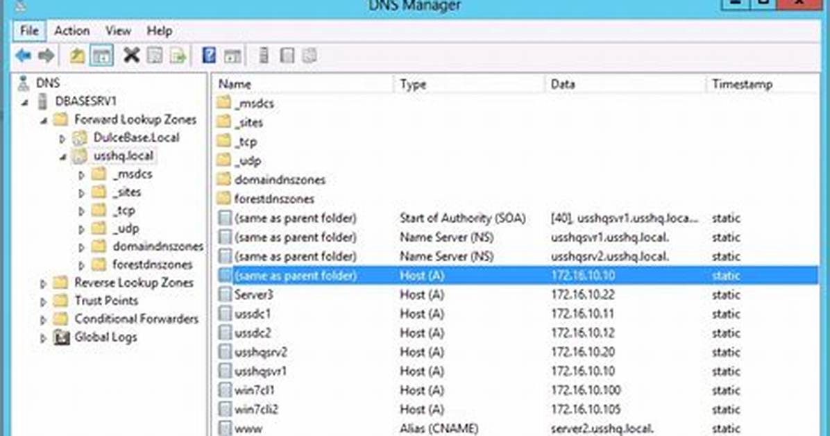Delete the selected record with X icon
This screenshot has width=830, height=436.
click(x=131, y=55)
